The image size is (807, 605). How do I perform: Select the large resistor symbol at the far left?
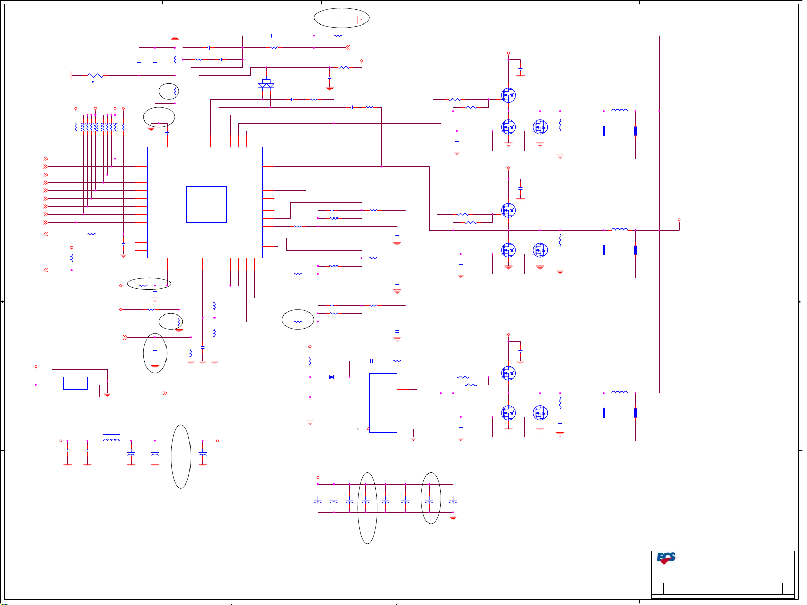click(96, 76)
